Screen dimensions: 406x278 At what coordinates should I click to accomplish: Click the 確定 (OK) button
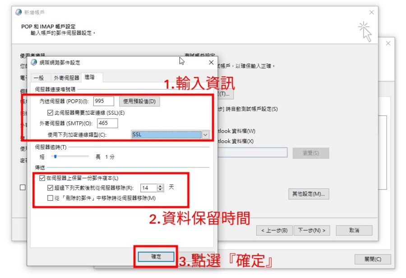click(156, 256)
